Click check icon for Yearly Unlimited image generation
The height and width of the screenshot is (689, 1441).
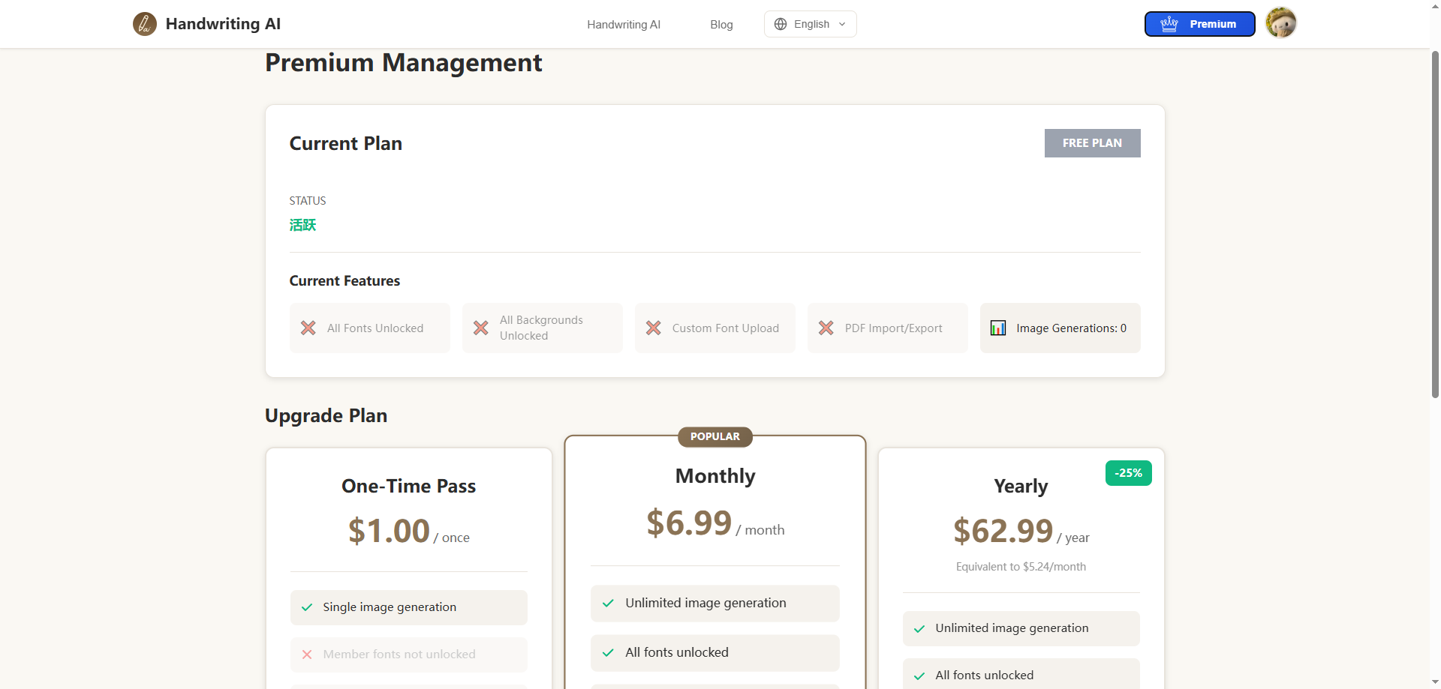pos(919,628)
